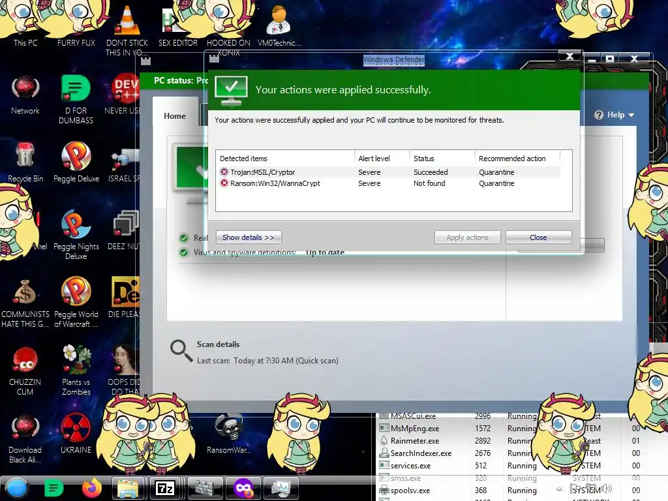Click the Alert level column header
The height and width of the screenshot is (501, 668).
(x=382, y=159)
